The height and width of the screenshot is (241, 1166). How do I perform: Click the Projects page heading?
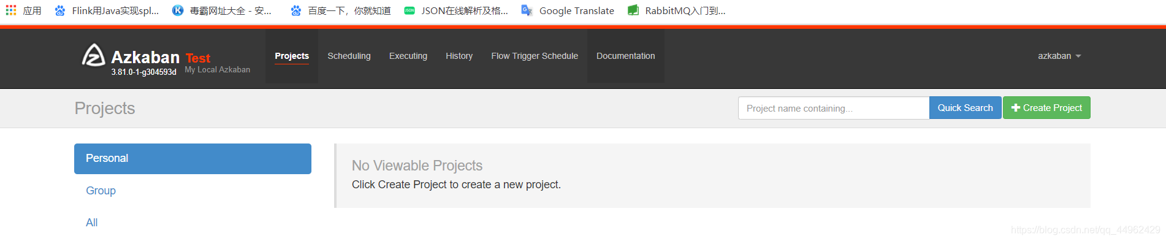(x=105, y=108)
